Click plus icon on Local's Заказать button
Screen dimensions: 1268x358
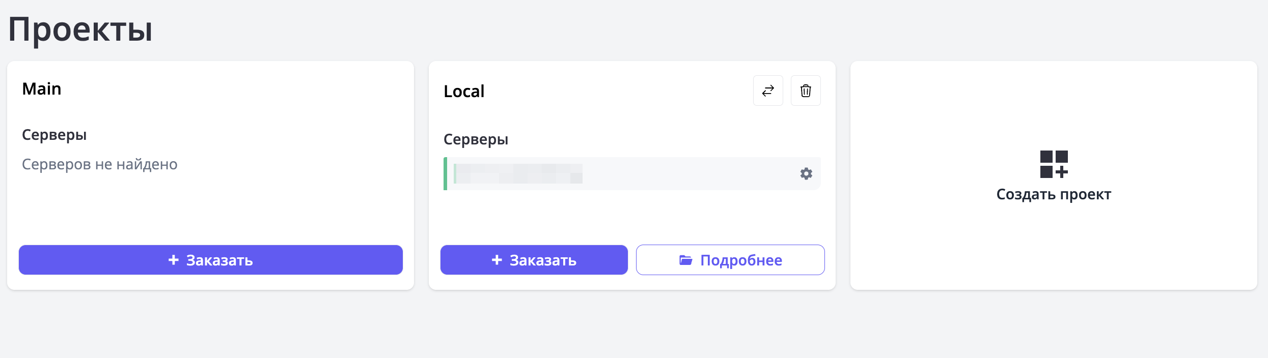pos(497,260)
